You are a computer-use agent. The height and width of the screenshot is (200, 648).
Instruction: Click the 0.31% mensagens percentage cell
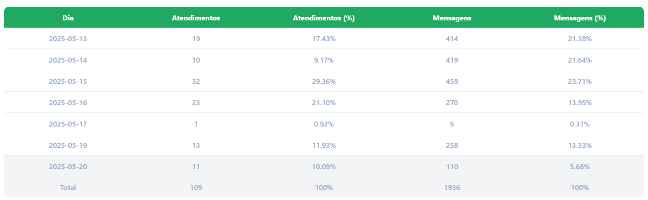pyautogui.click(x=580, y=124)
